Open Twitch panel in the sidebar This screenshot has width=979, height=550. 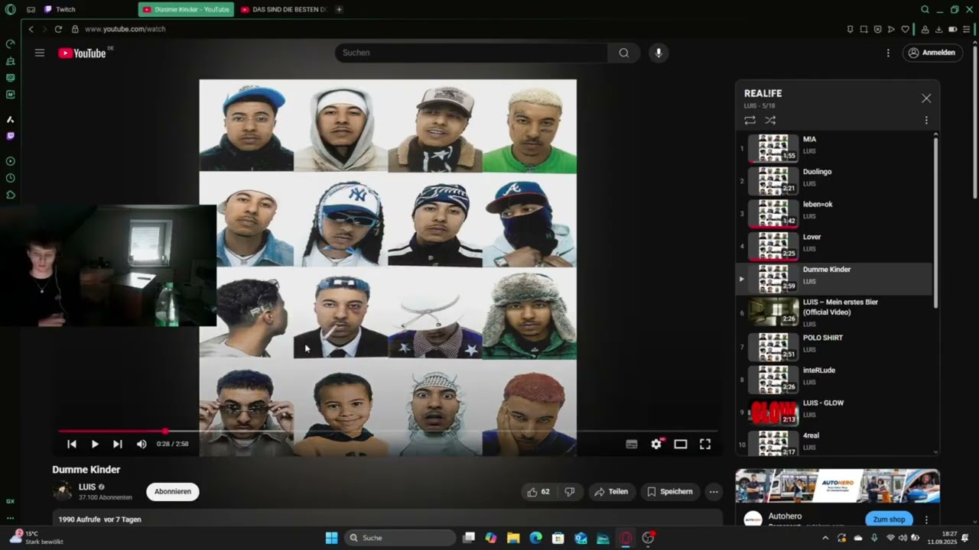pos(11,136)
